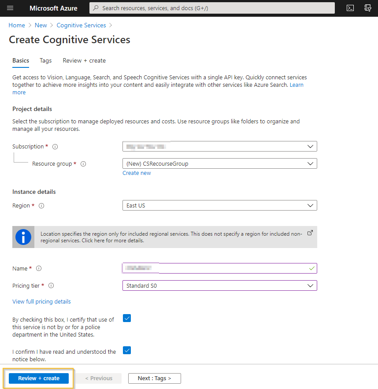Open the hamburger portal menu

tap(10, 8)
